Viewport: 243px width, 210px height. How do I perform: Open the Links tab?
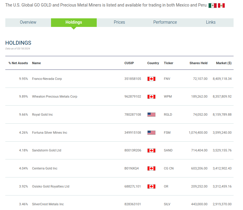click(x=211, y=22)
